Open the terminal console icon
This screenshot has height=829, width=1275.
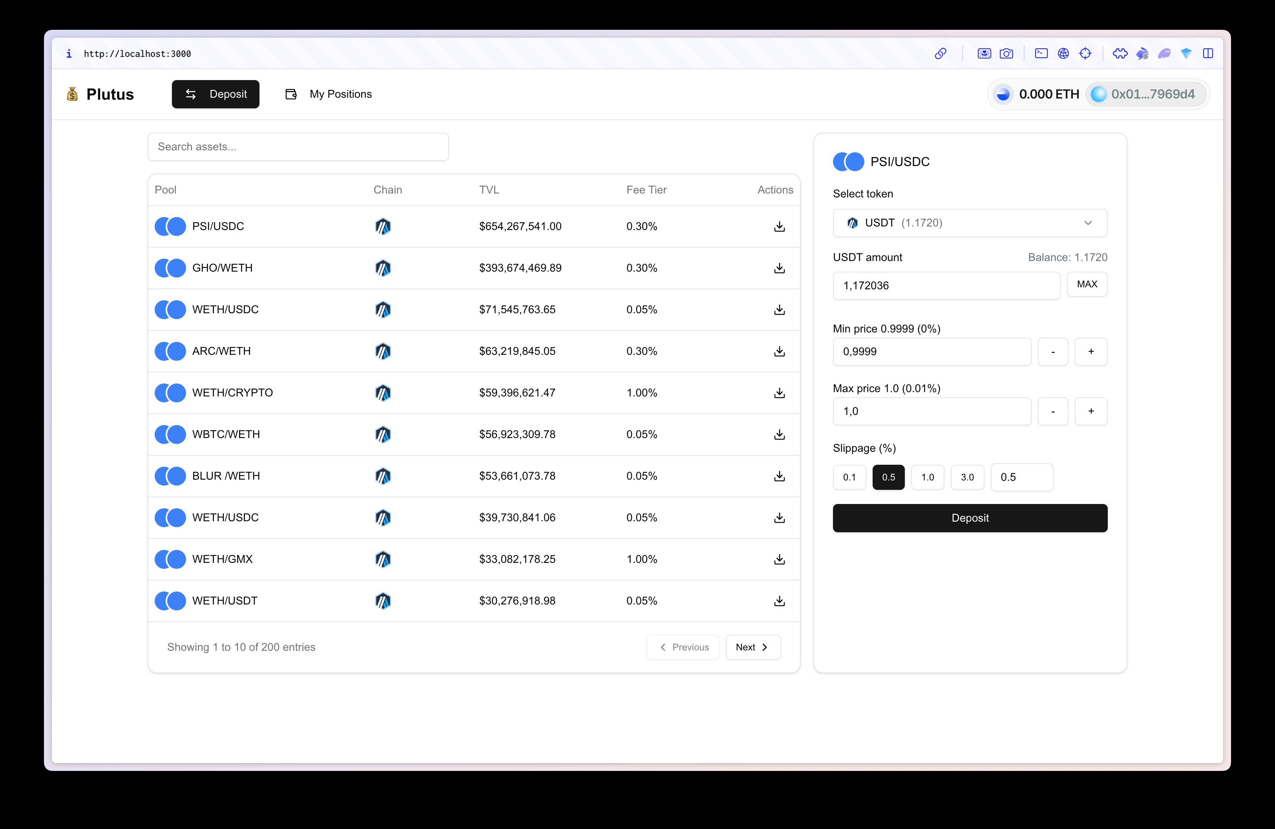point(1041,53)
